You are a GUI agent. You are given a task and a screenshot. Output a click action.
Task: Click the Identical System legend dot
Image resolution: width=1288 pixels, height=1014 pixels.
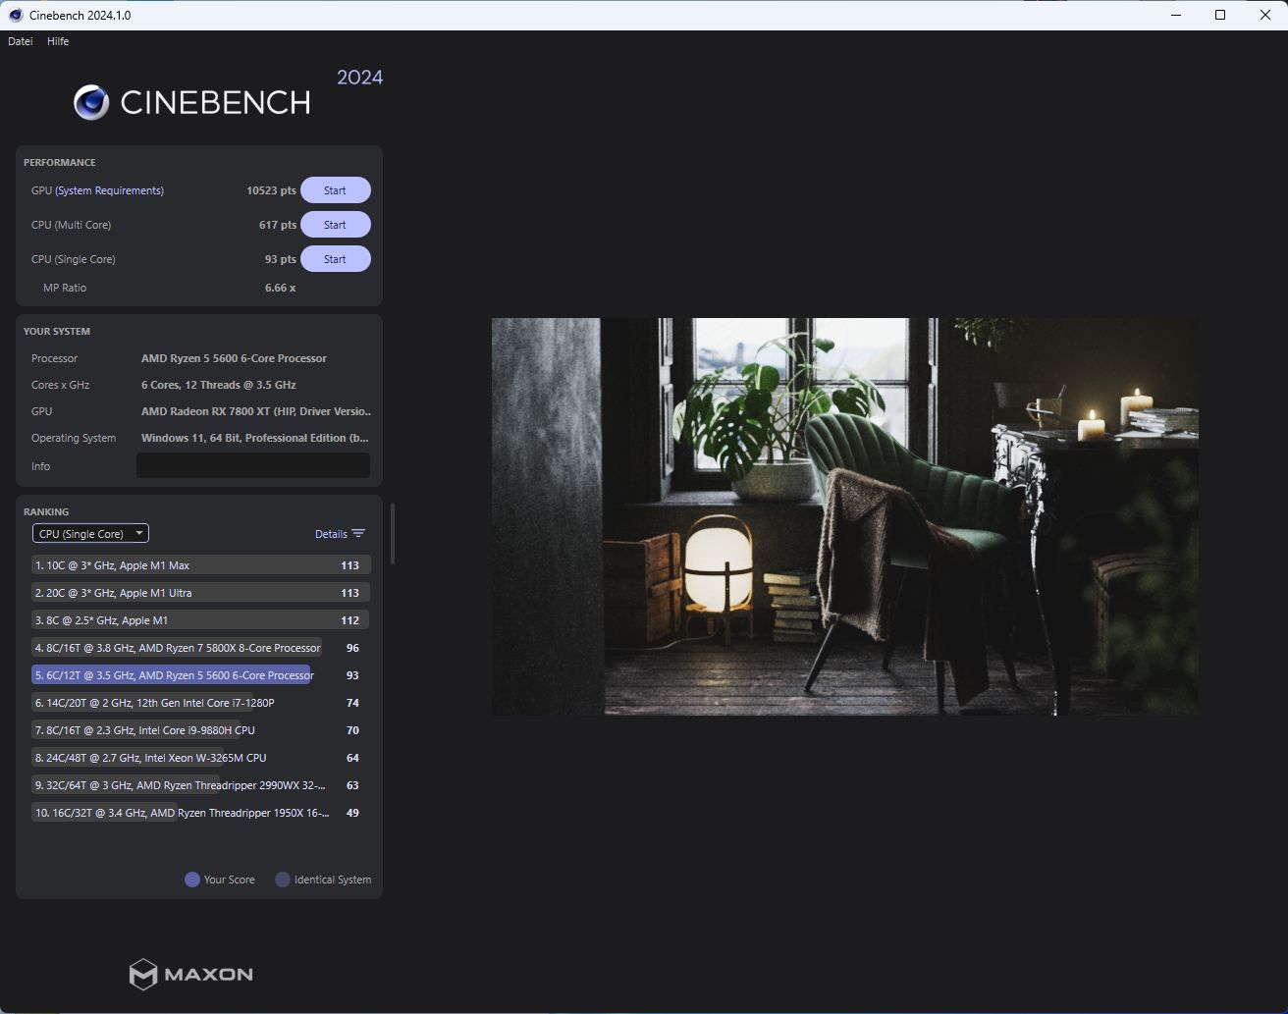coord(283,880)
